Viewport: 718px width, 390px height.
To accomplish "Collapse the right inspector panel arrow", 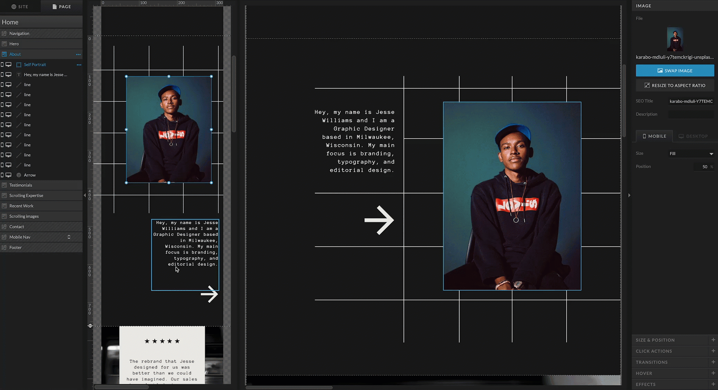I will pyautogui.click(x=629, y=195).
